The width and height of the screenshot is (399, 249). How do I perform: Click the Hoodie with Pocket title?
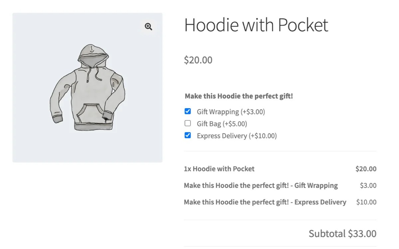256,25
